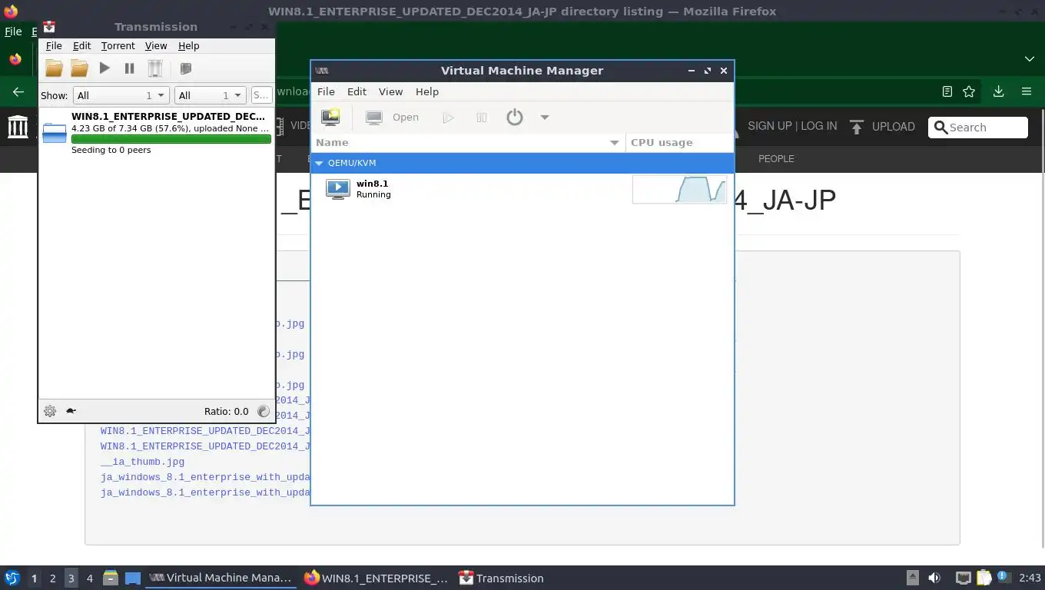Click SIGN UP | LOG IN link
Viewport: 1045px width, 590px height.
[x=792, y=126]
